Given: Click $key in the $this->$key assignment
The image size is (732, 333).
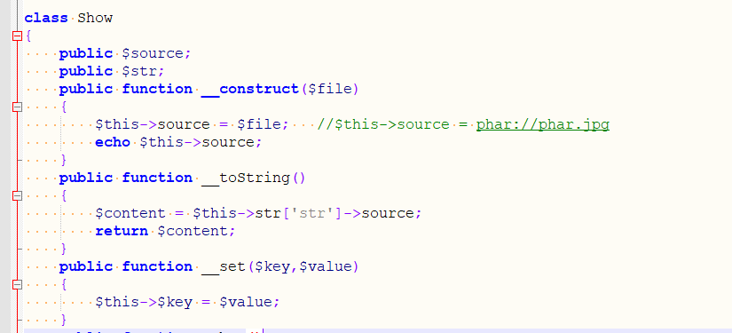Looking at the screenshot, I should [175, 302].
